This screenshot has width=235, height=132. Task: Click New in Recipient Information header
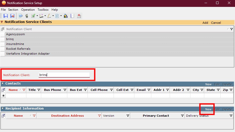[208, 109]
